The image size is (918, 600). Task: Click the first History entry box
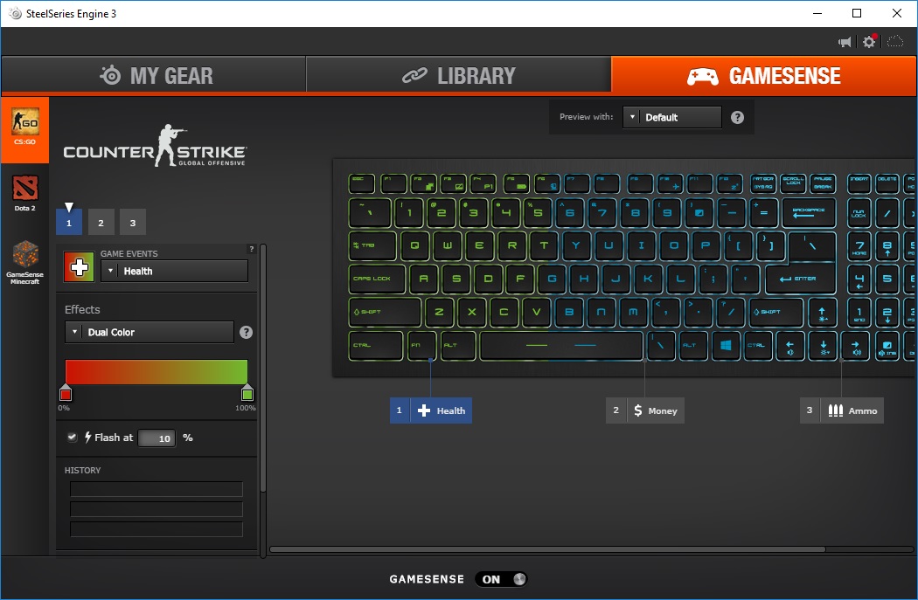156,489
